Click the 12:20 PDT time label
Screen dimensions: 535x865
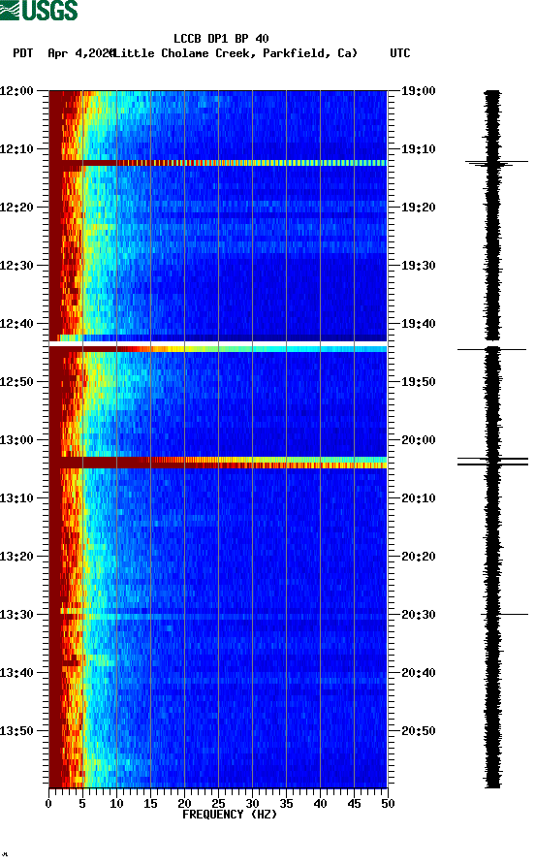[16, 208]
